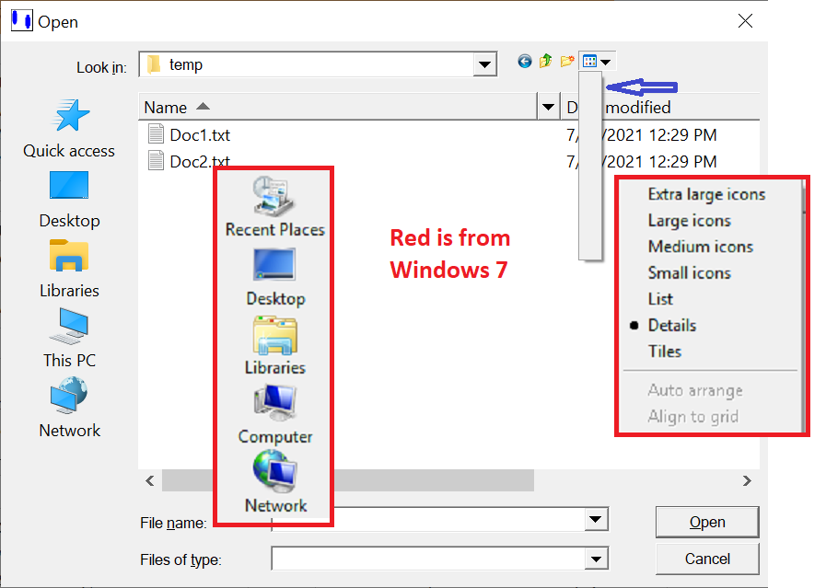Viewport: 826px width, 588px height.
Task: Choose Large icons view
Action: tap(689, 221)
